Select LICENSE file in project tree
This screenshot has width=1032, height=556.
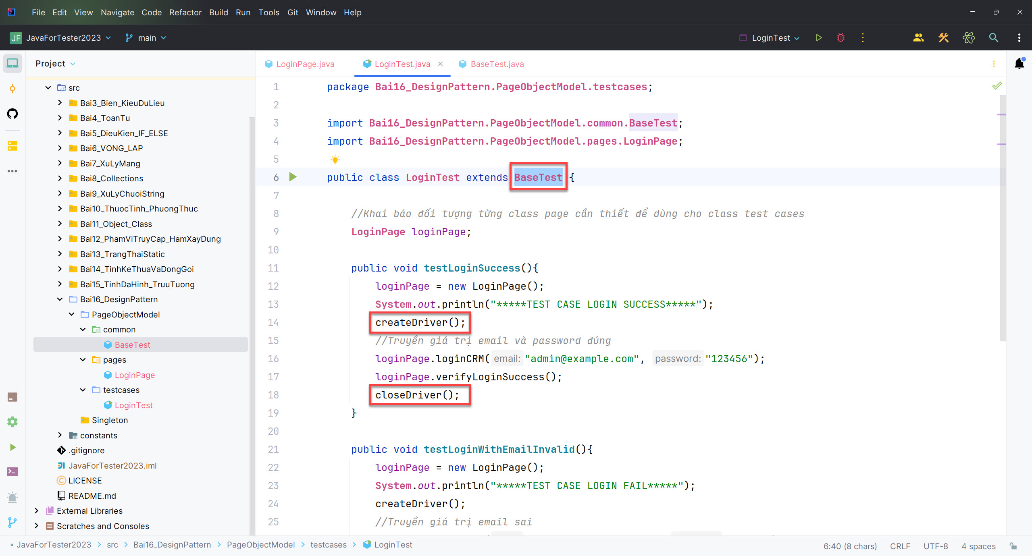[85, 481]
